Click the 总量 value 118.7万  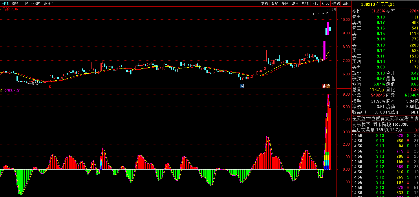pos(378,90)
